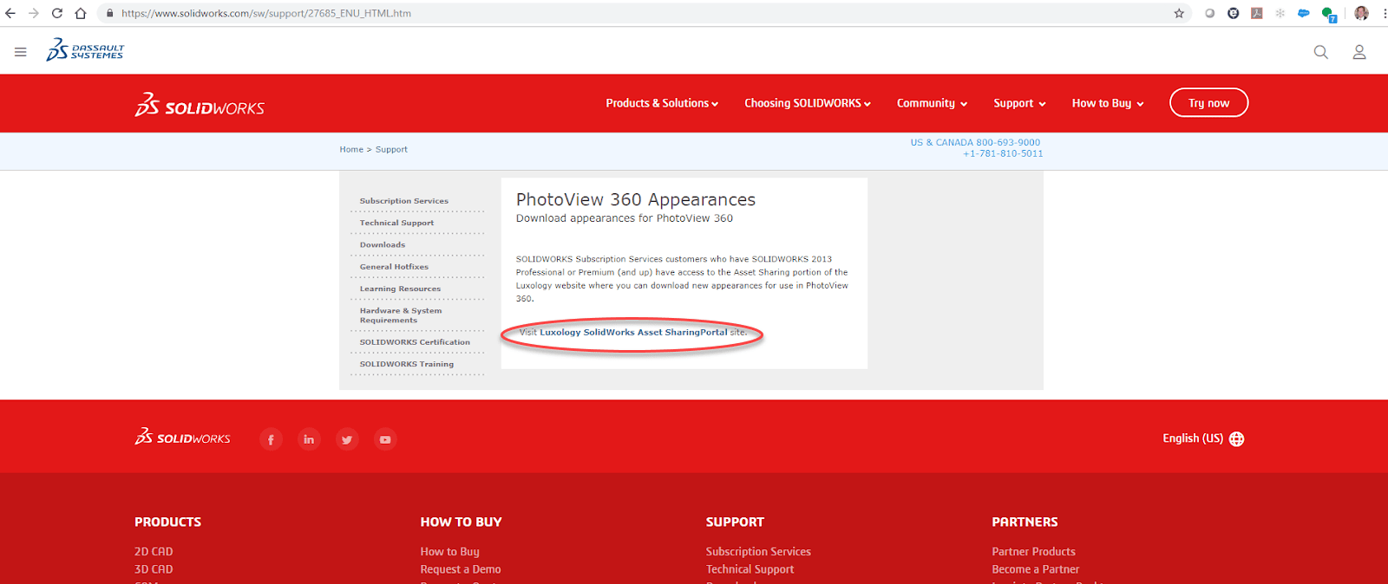Click the address bar URL field
1388x584 pixels.
pyautogui.click(x=642, y=13)
